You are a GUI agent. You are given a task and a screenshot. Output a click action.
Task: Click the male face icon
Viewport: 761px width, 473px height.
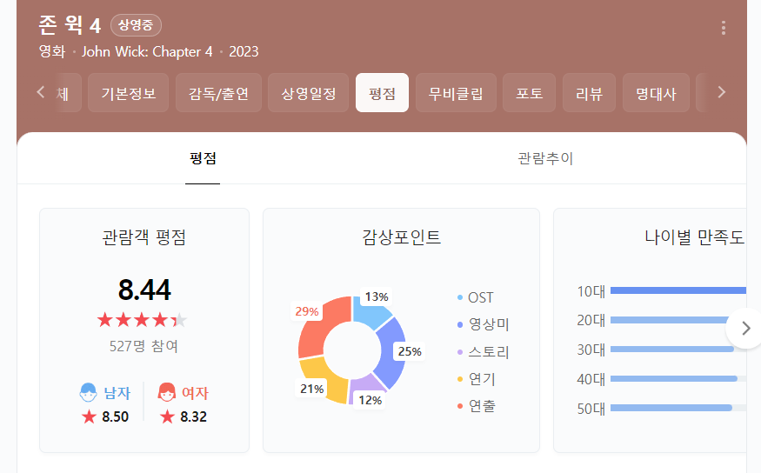(x=89, y=392)
